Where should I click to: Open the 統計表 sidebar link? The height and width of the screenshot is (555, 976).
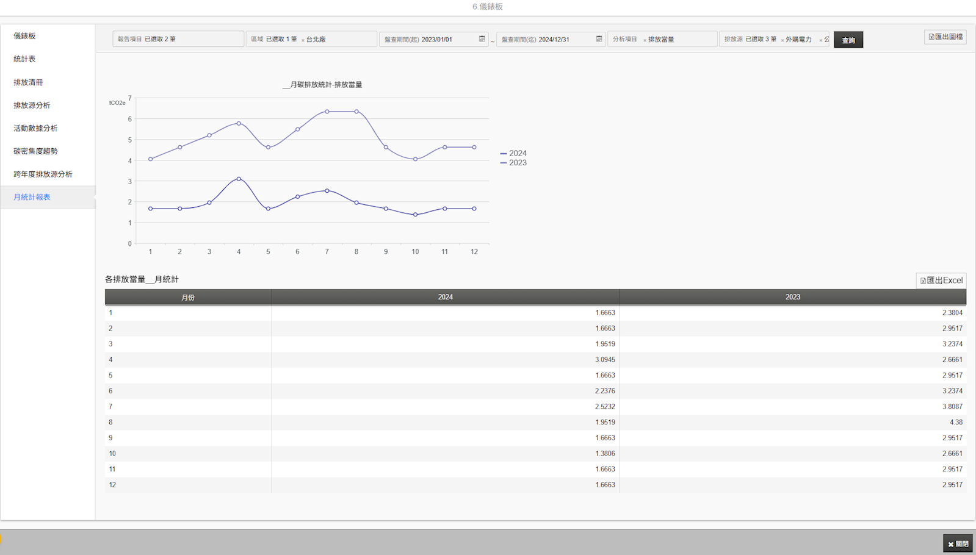(24, 59)
